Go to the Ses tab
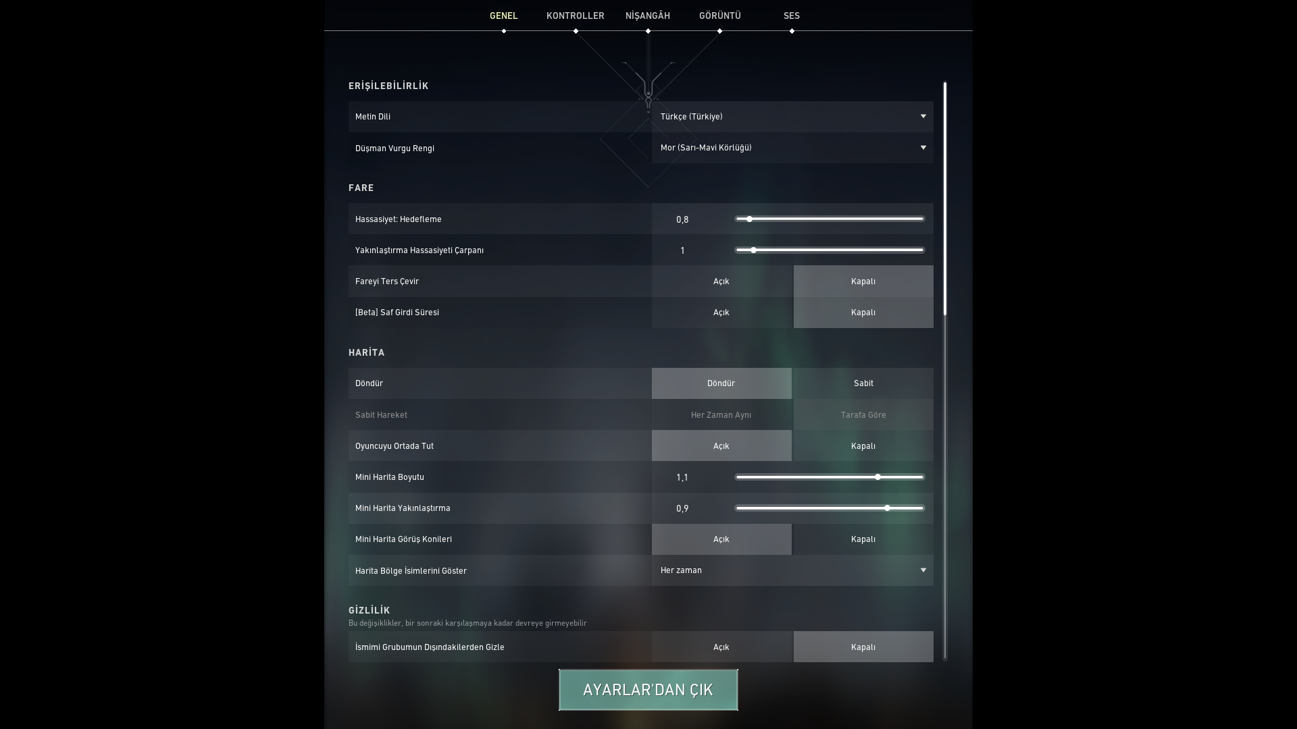Screen dimensions: 1297x729 click(791, 16)
